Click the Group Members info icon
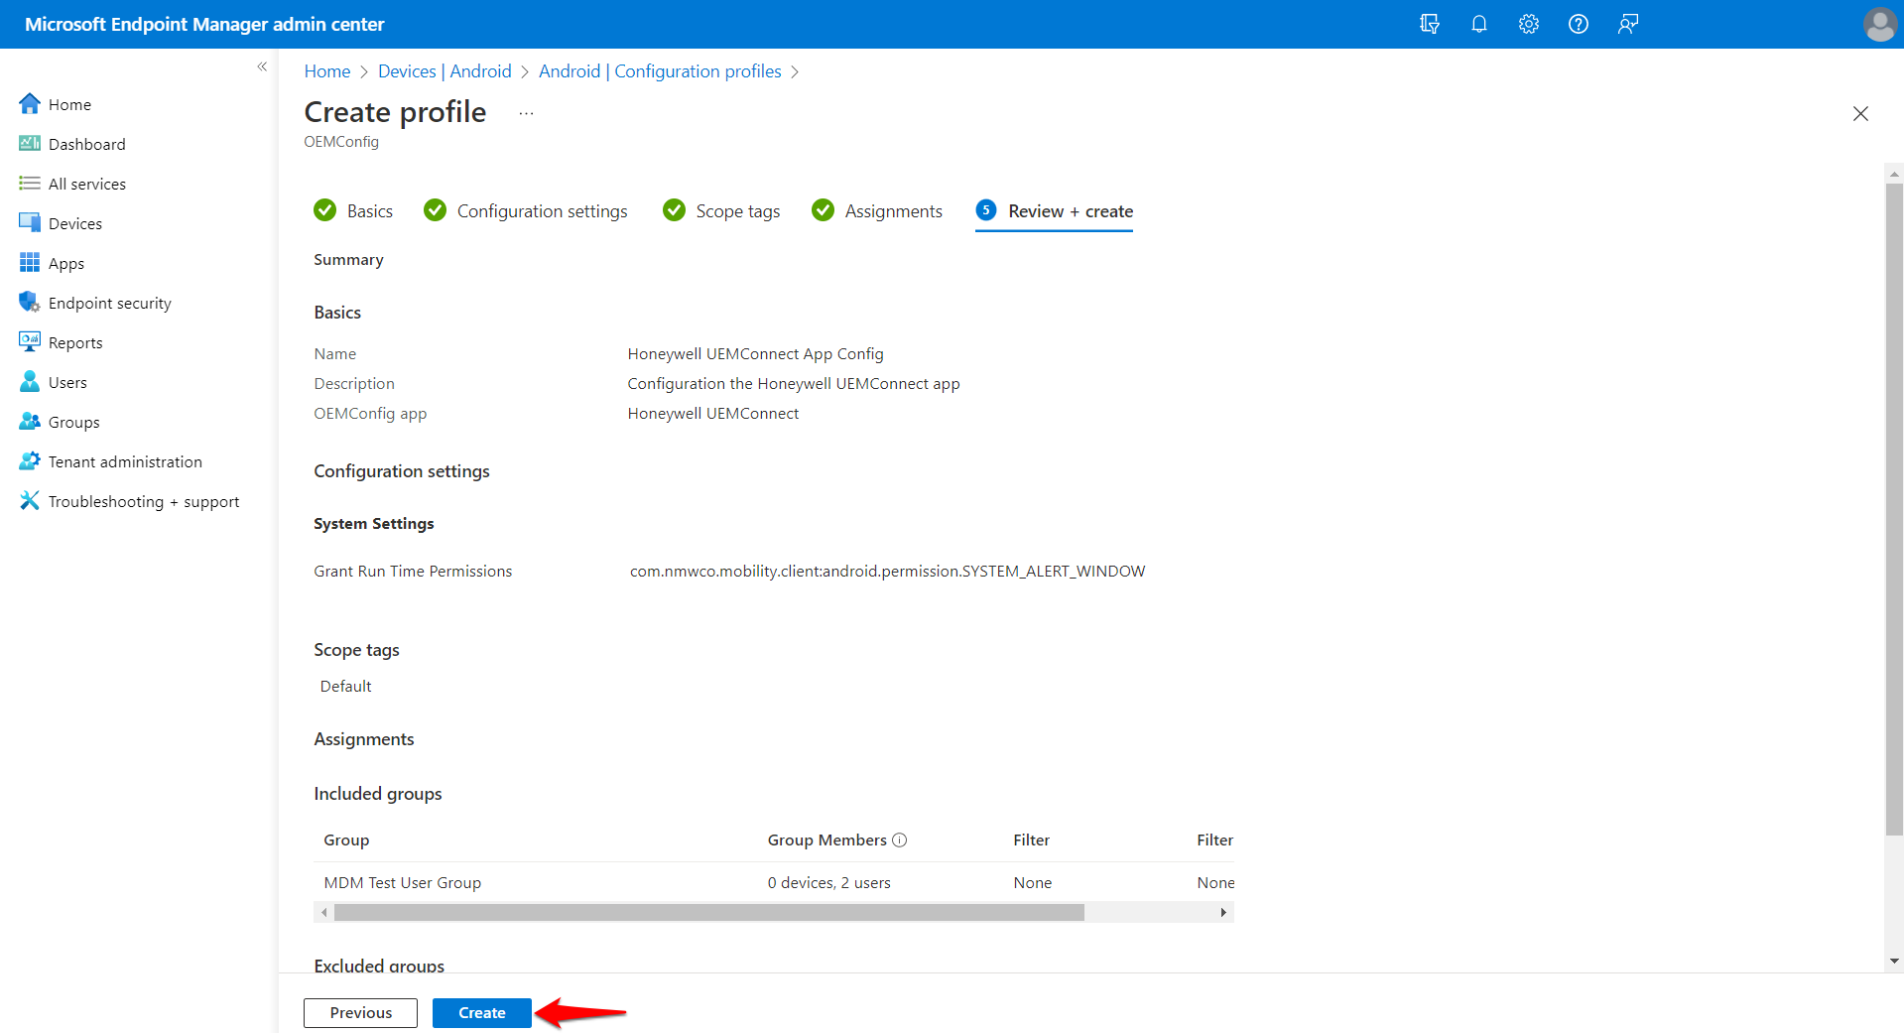1904x1033 pixels. (899, 839)
